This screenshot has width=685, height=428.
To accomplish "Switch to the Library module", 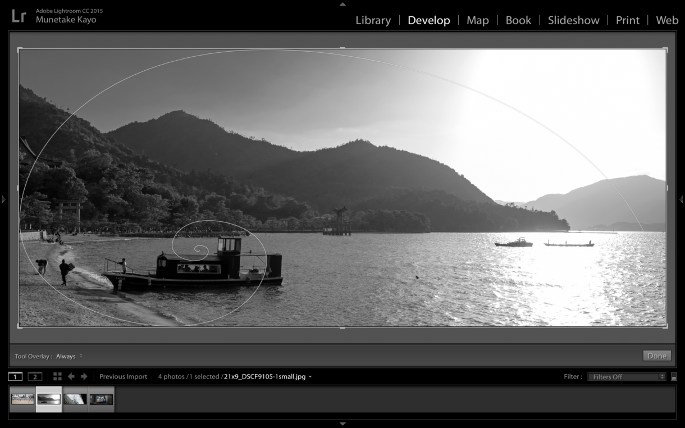I will [x=373, y=20].
